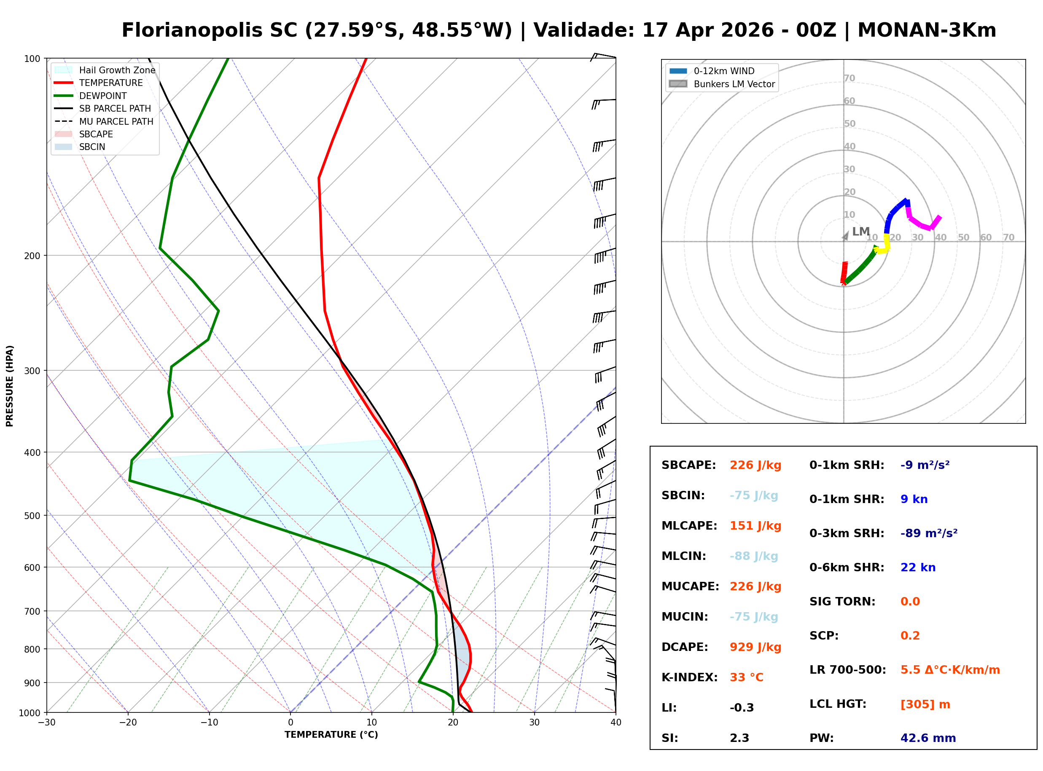Click the pink SBCAPE legend swatch
The height and width of the screenshot is (771, 1043).
[64, 134]
